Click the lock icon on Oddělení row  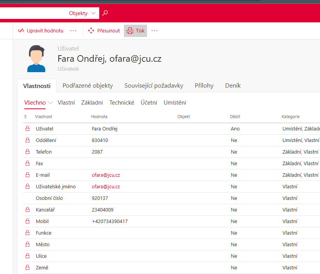click(27, 140)
